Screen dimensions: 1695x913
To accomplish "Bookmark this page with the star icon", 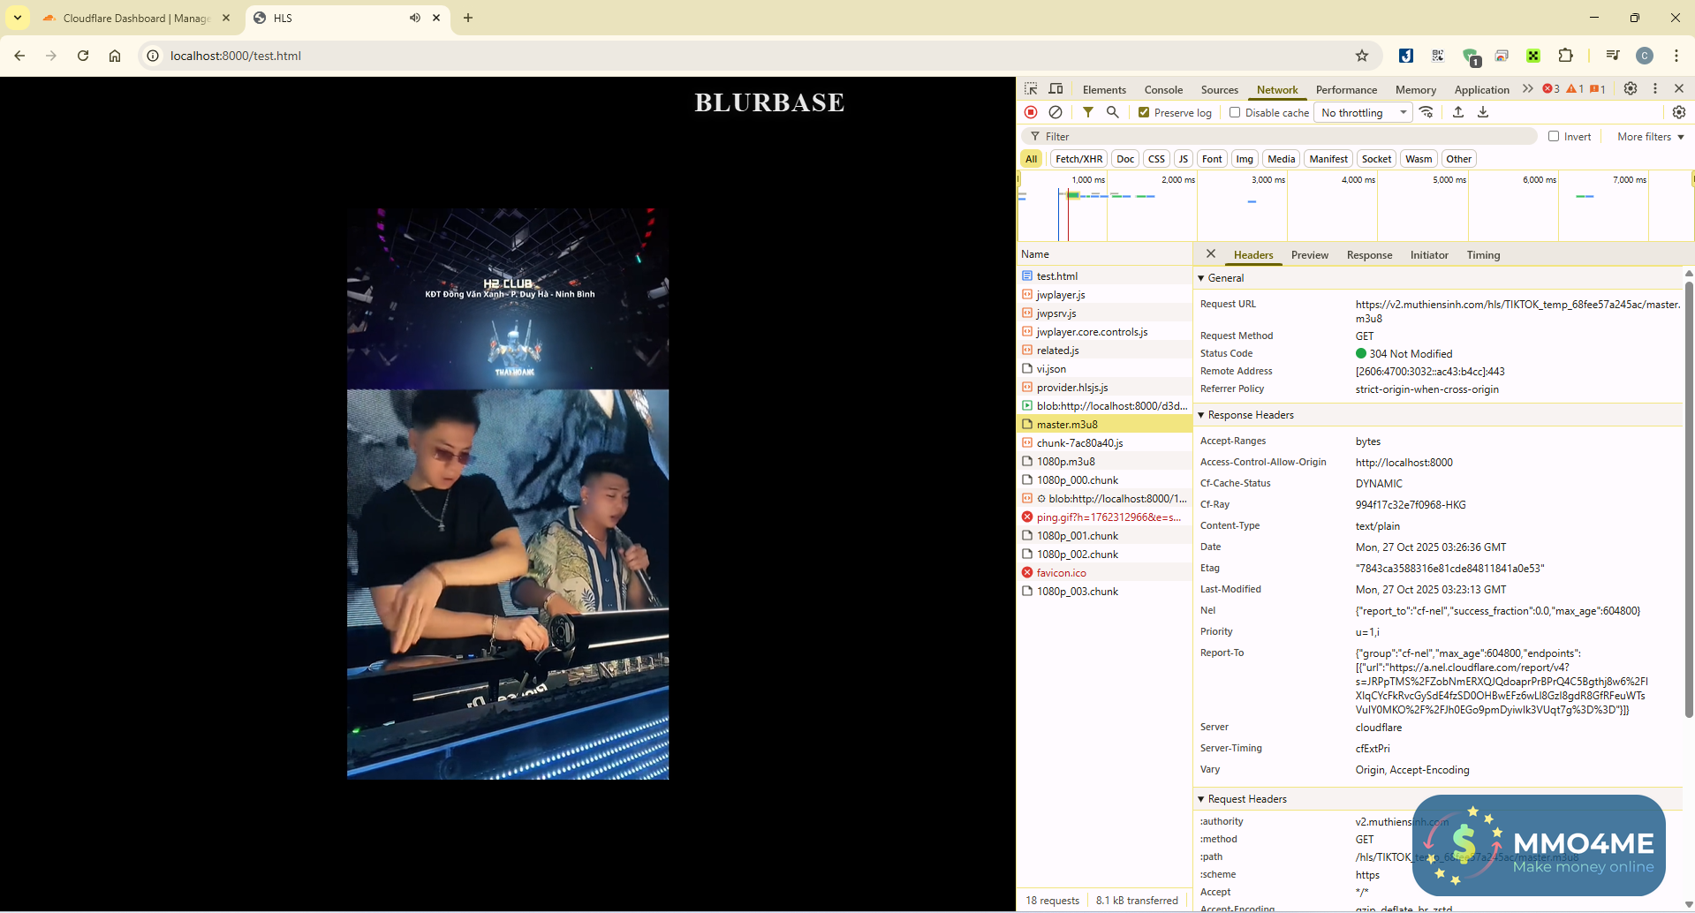I will click(x=1362, y=56).
